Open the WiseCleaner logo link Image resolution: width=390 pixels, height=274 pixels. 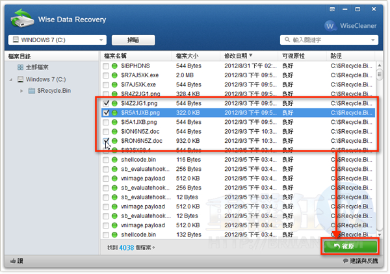click(x=350, y=25)
